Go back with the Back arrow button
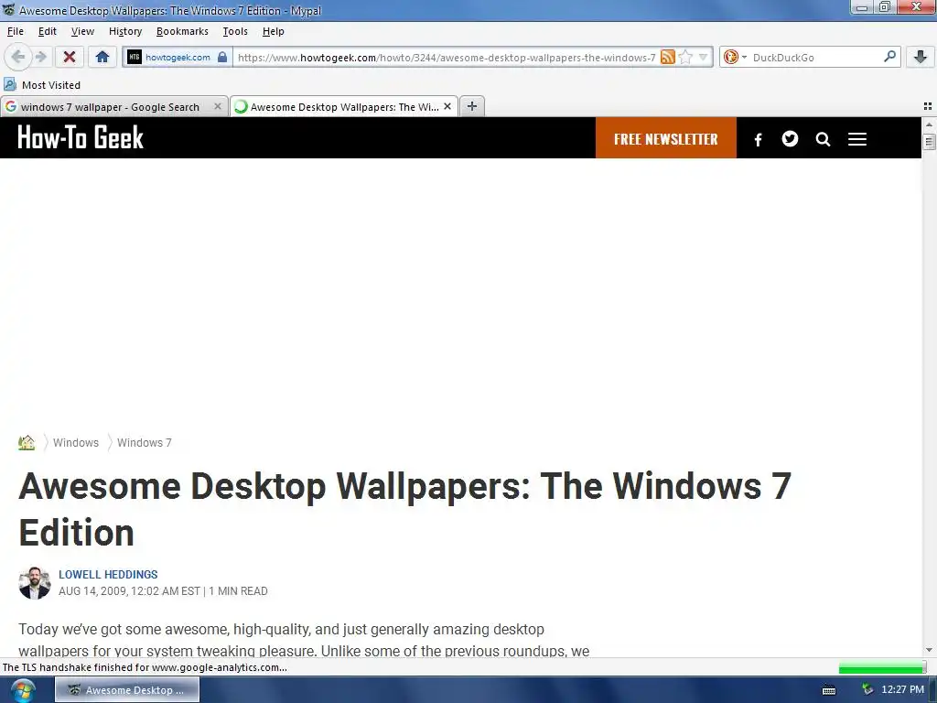Viewport: 937px width, 703px height. (17, 57)
